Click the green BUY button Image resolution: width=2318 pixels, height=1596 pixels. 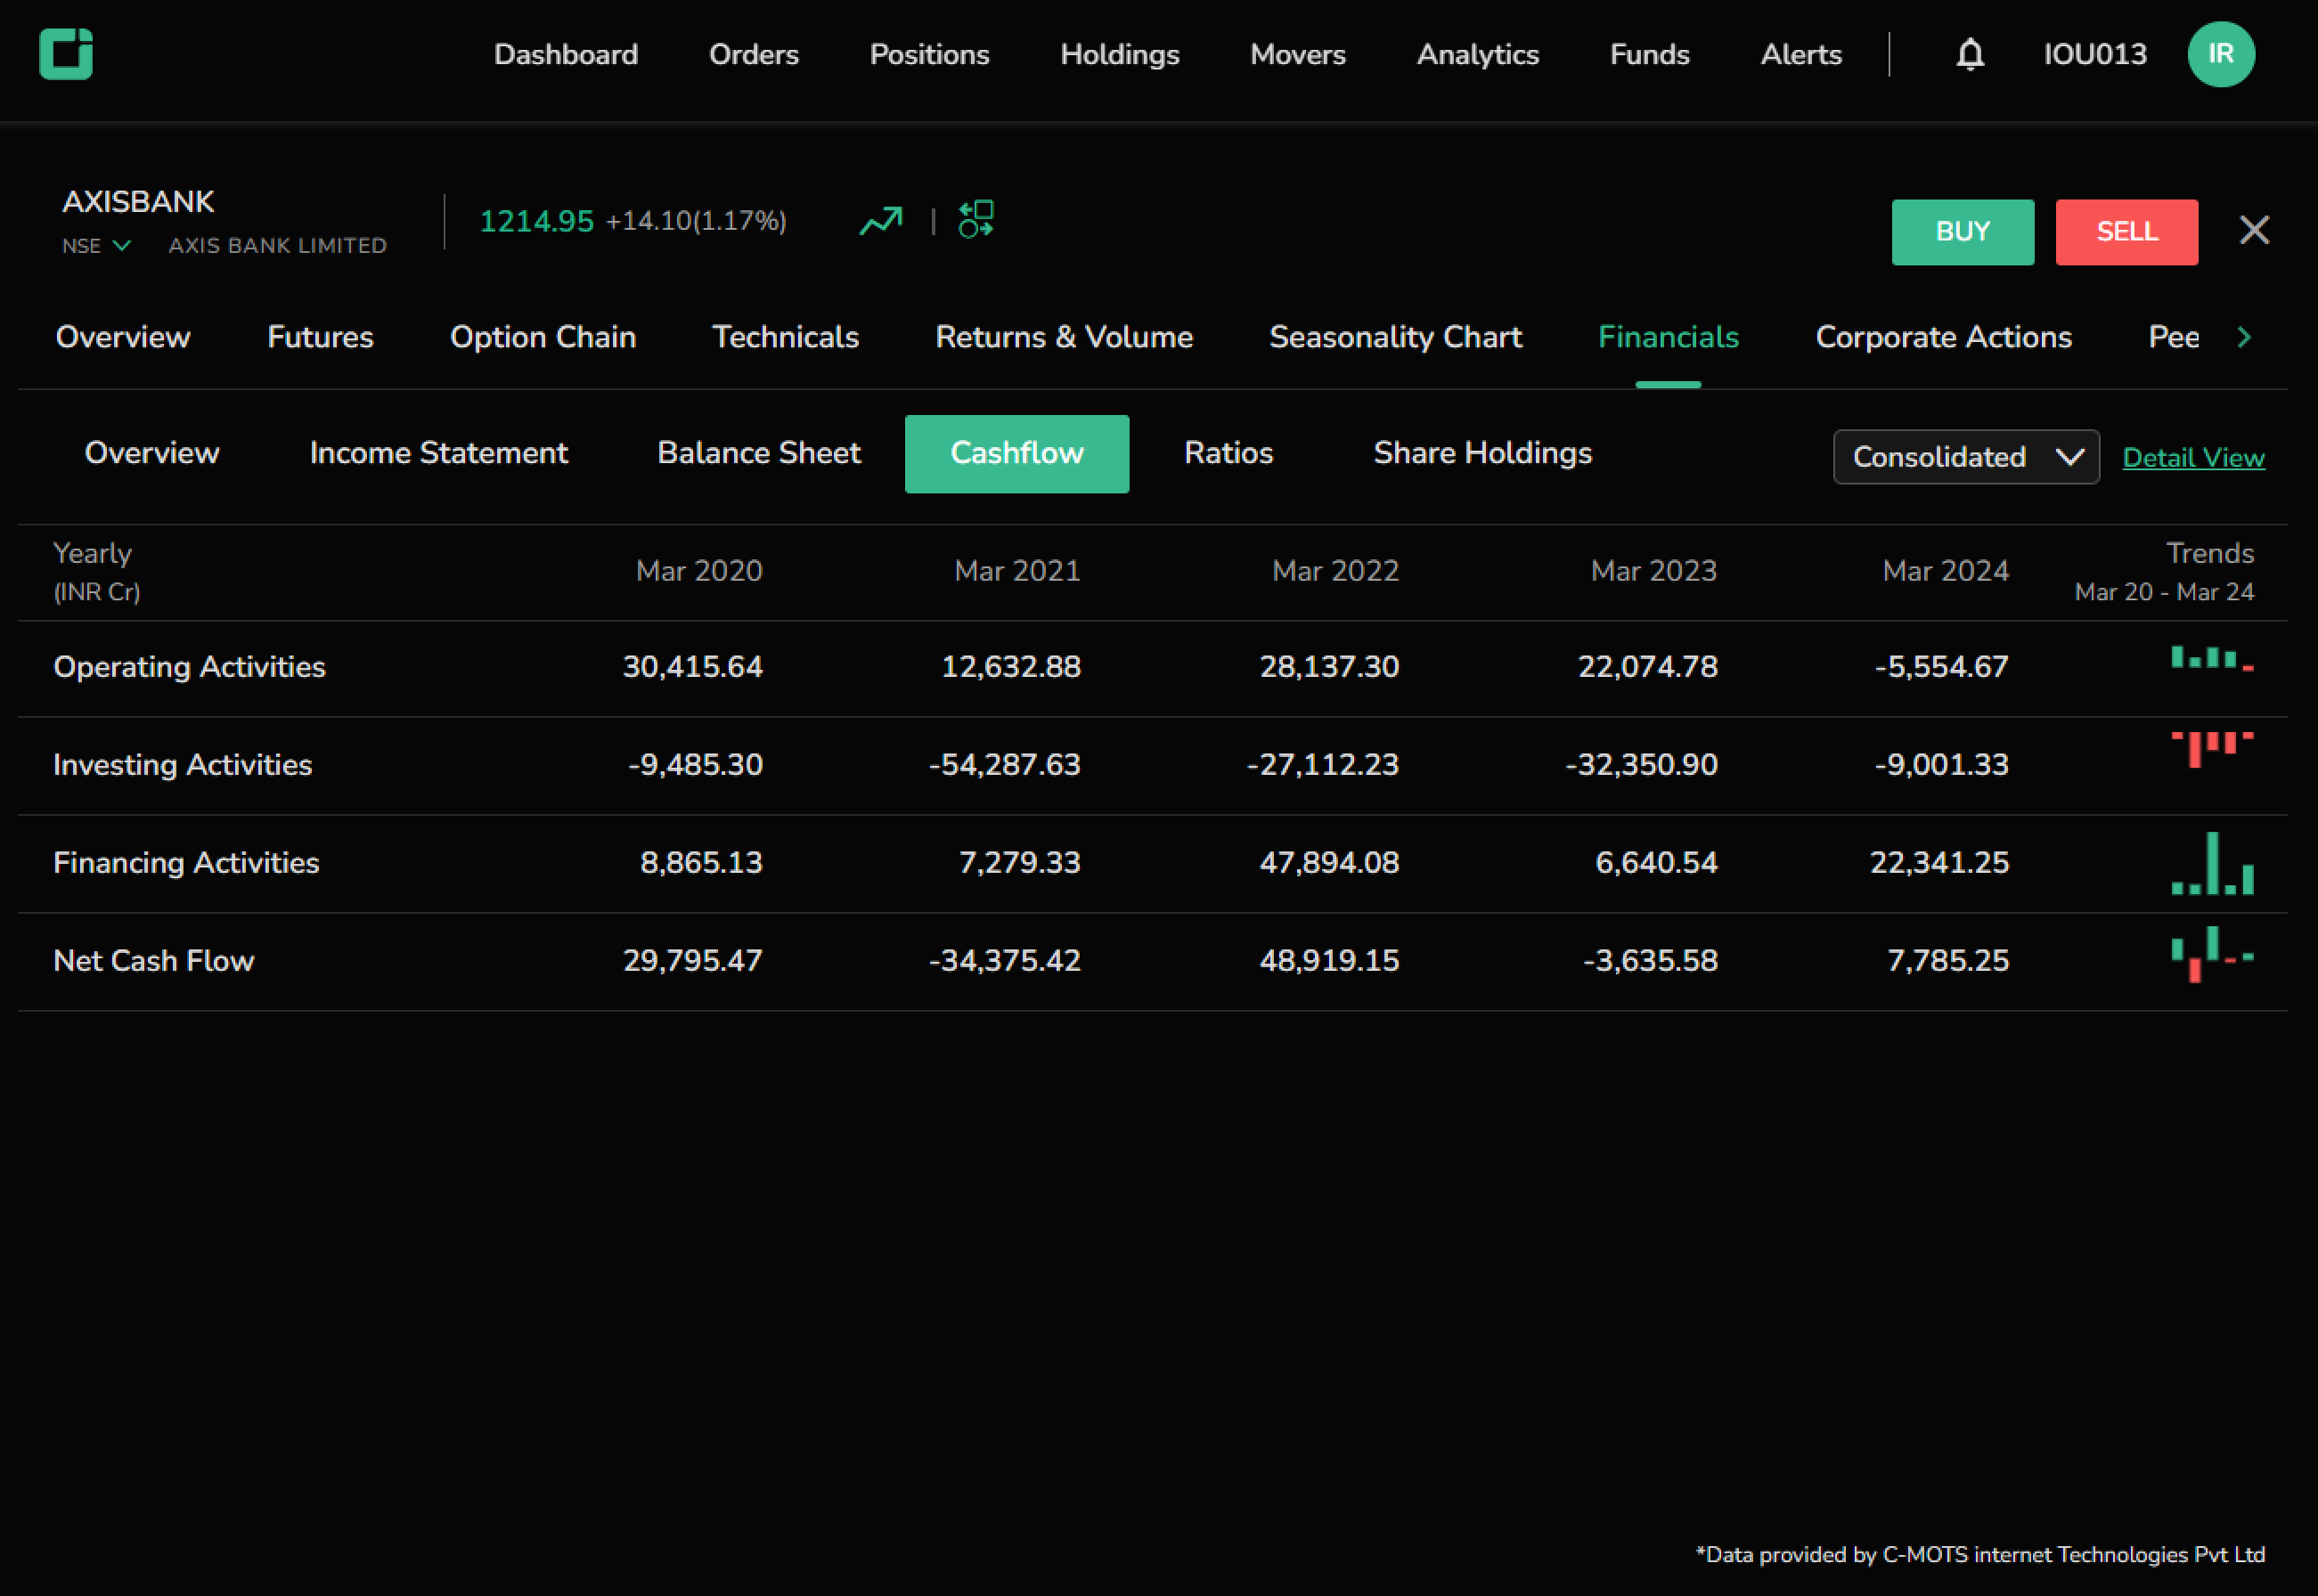[x=1962, y=232]
